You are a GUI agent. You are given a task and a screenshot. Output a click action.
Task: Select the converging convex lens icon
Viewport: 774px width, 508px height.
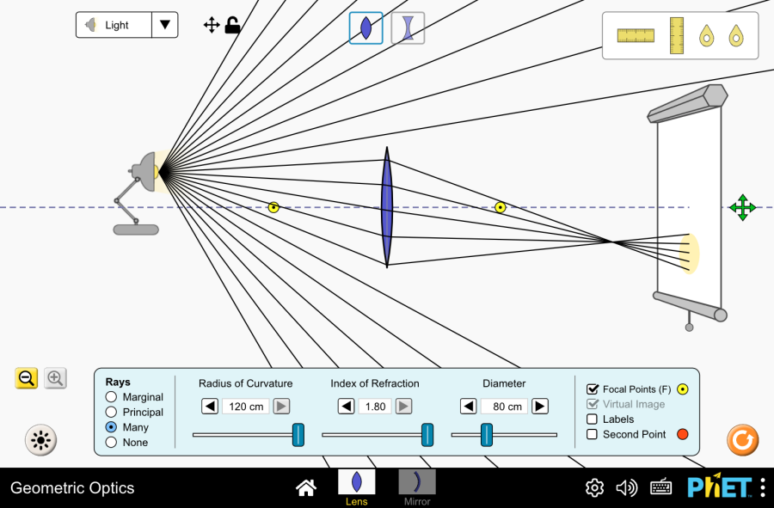coord(365,28)
